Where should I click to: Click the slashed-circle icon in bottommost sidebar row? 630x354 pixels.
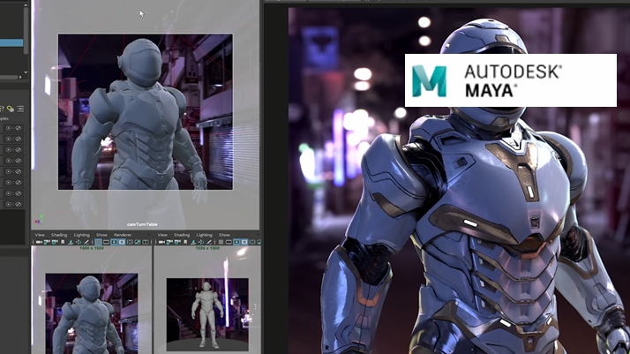tap(18, 204)
